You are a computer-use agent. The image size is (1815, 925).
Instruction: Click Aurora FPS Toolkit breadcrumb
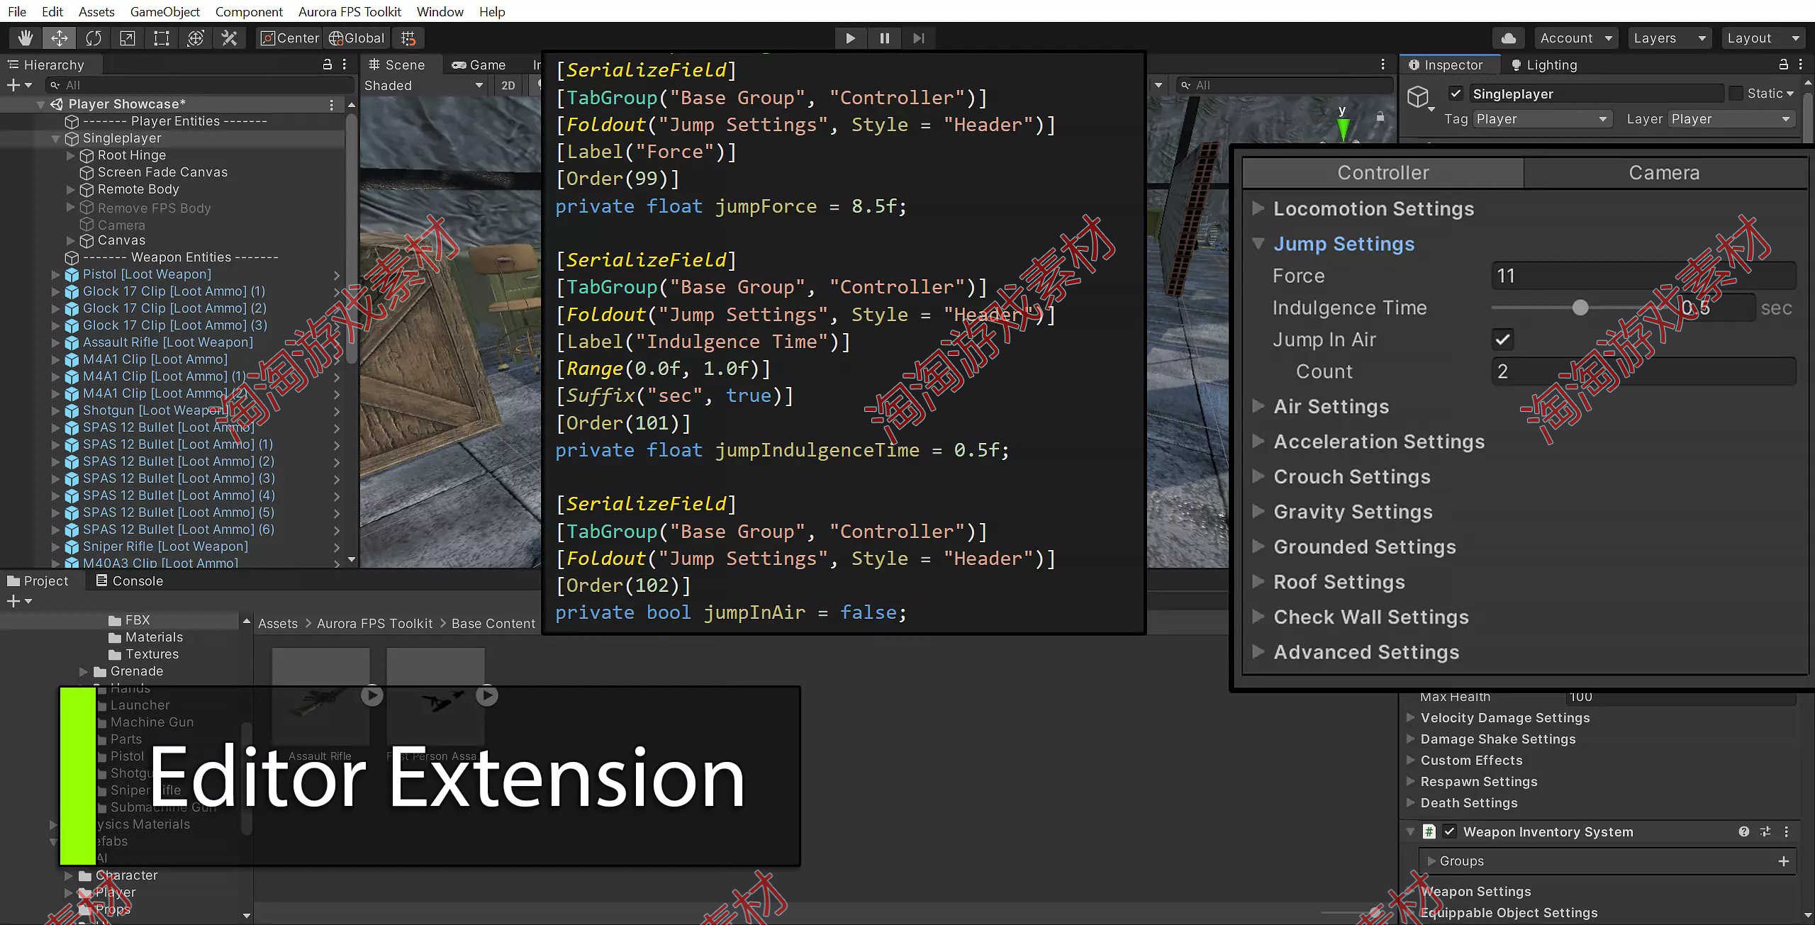pos(374,624)
